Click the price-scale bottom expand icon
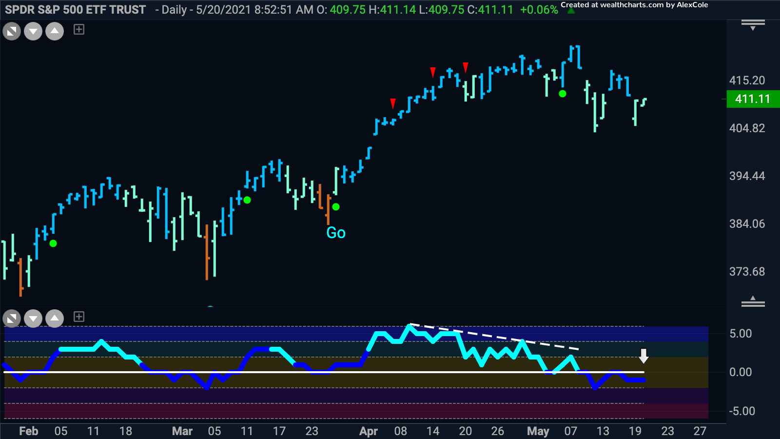 coord(753,301)
